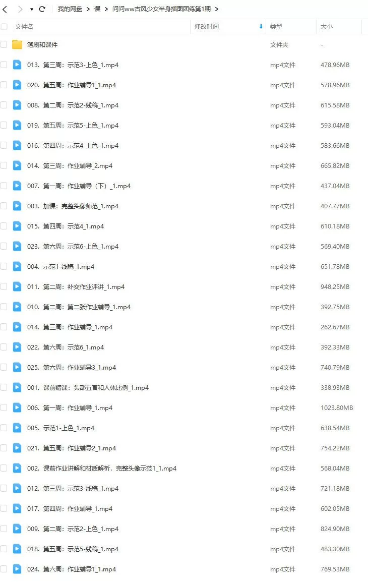Navigate to 我的网盘 in the breadcrumb
The height and width of the screenshot is (583, 368).
click(70, 9)
